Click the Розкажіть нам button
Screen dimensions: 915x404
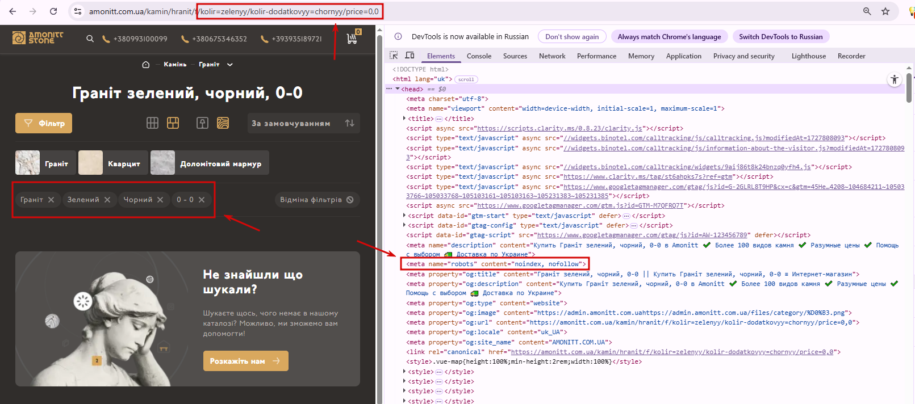245,361
